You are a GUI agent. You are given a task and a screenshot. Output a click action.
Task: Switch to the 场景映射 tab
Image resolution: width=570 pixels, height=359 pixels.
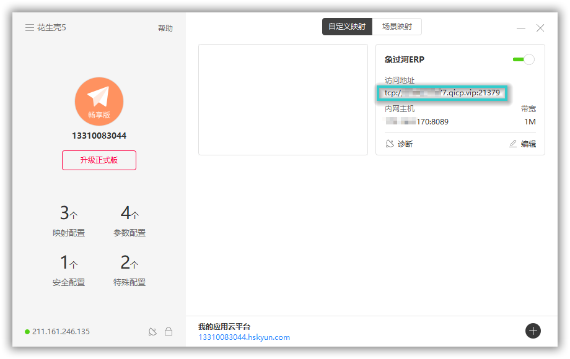pos(397,27)
